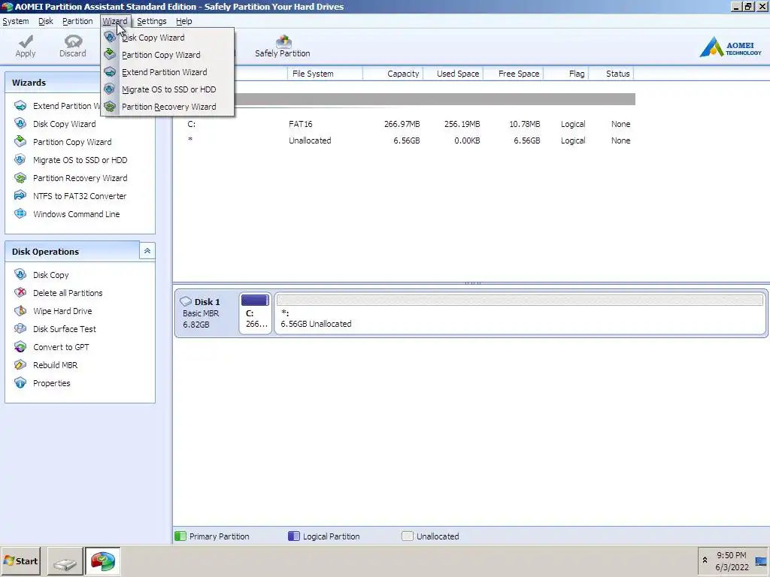This screenshot has height=577, width=770.
Task: Sort by Used Space column header
Action: pyautogui.click(x=453, y=74)
